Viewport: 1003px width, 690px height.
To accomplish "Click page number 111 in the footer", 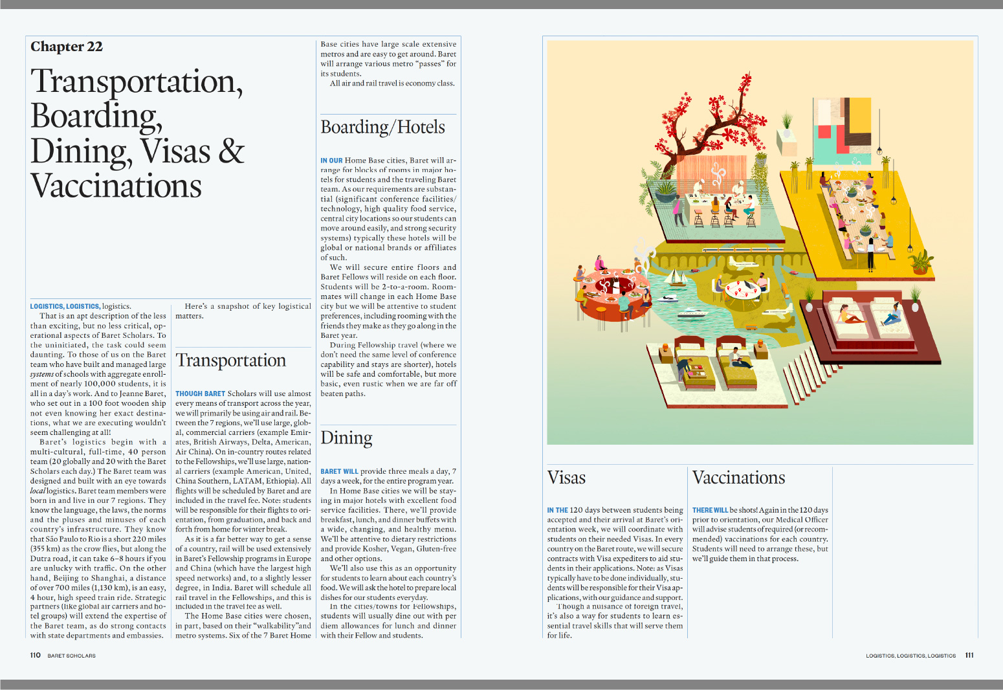I will pos(969,655).
